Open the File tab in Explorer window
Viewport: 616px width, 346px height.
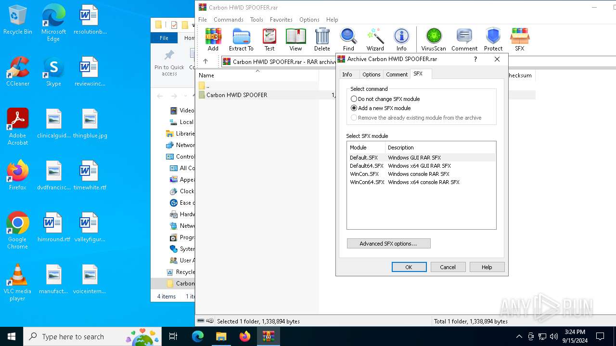click(164, 38)
